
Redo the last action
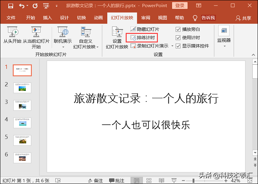(35, 6)
